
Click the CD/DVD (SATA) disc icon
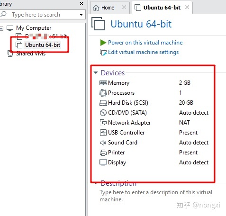click(103, 113)
